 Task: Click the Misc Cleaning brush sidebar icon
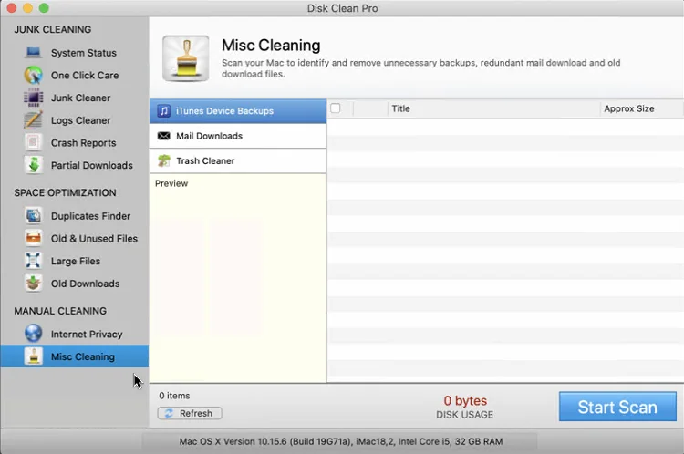(33, 356)
